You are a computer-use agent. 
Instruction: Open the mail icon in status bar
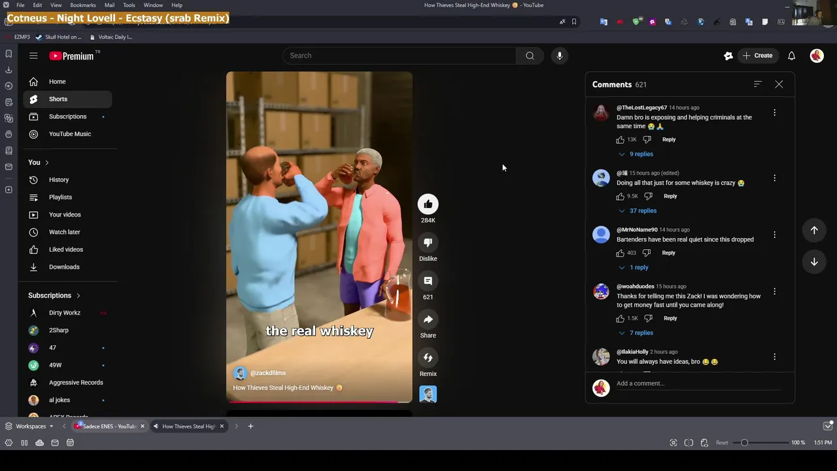tap(55, 443)
